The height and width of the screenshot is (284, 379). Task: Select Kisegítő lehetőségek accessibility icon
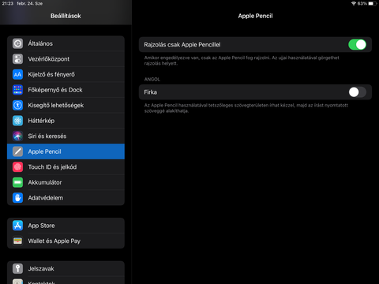coord(17,105)
